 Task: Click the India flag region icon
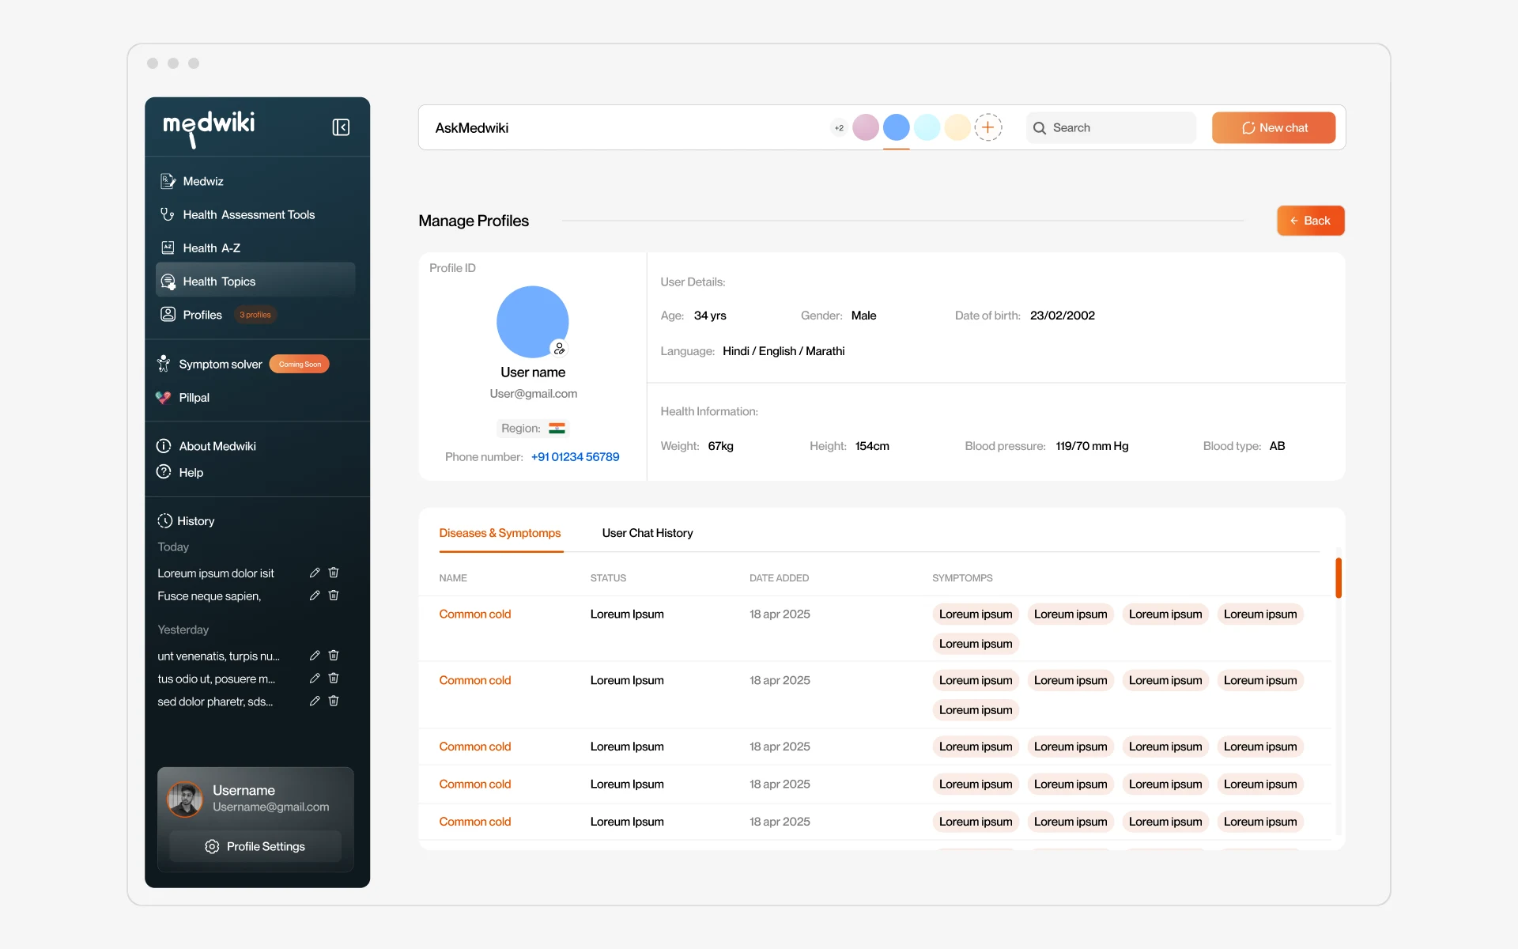[x=557, y=428]
